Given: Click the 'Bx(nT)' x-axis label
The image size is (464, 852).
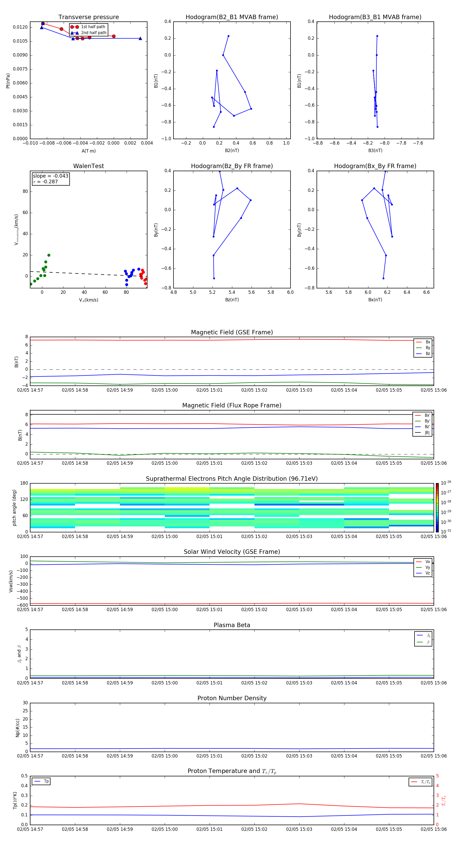Looking at the screenshot, I should (375, 300).
